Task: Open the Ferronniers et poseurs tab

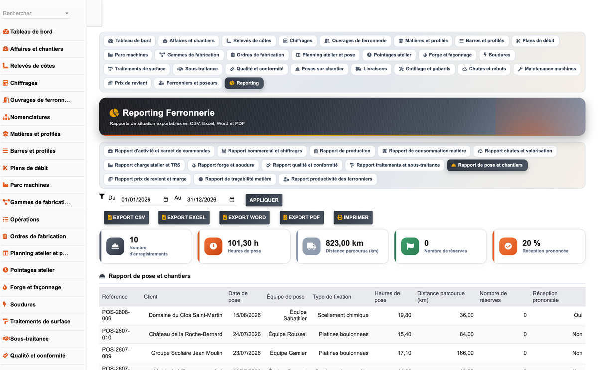Action: click(188, 83)
